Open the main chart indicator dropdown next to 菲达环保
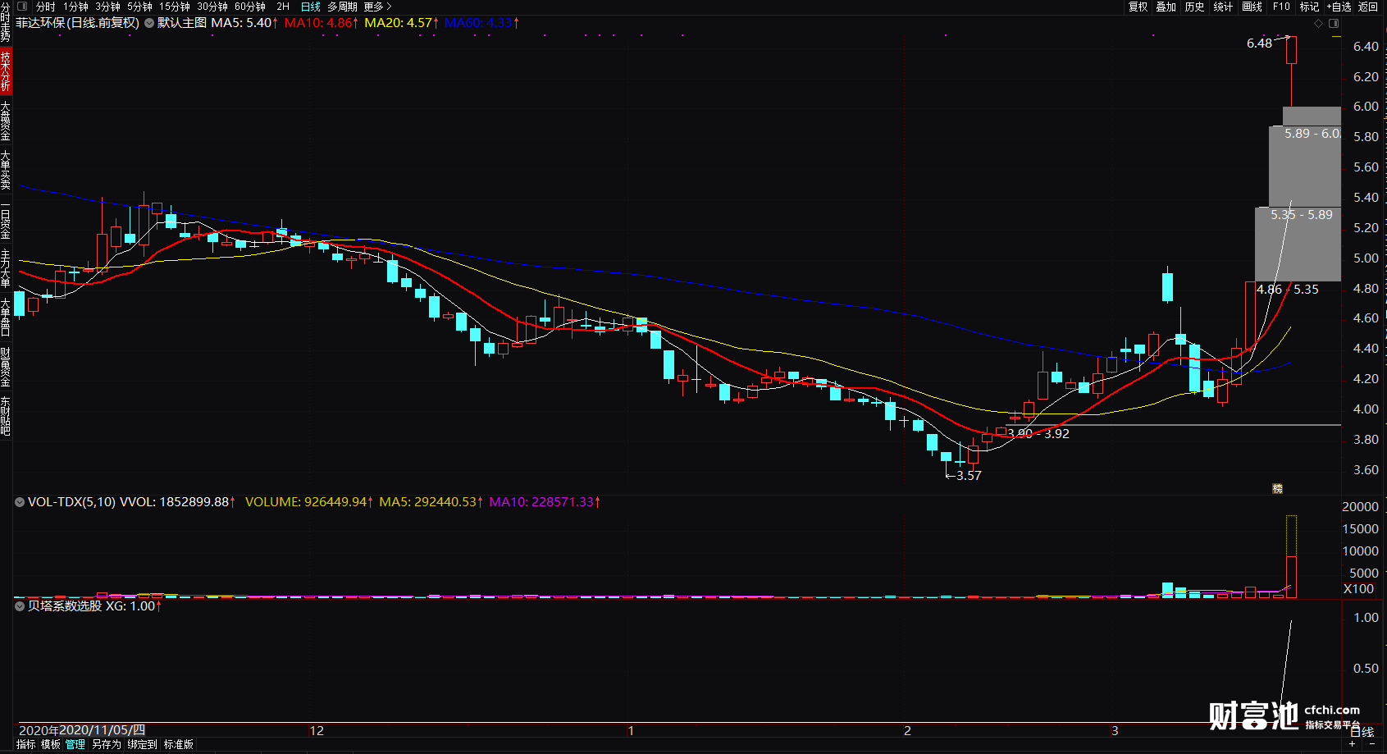This screenshot has width=1387, height=754. pos(149,23)
